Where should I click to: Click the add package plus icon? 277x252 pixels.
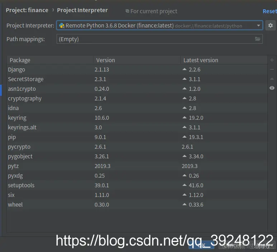[272, 60]
